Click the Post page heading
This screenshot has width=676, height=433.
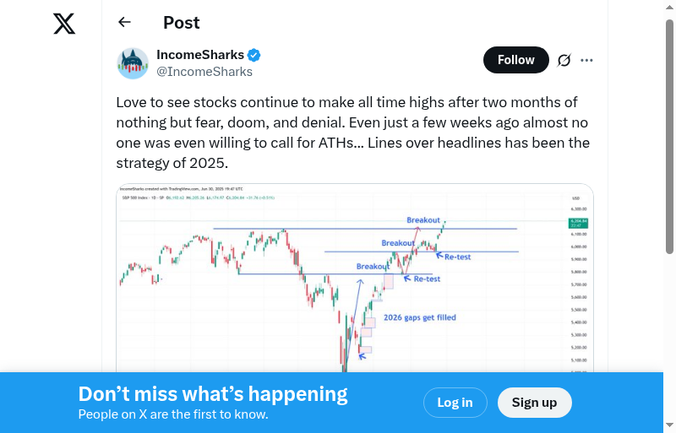[182, 23]
